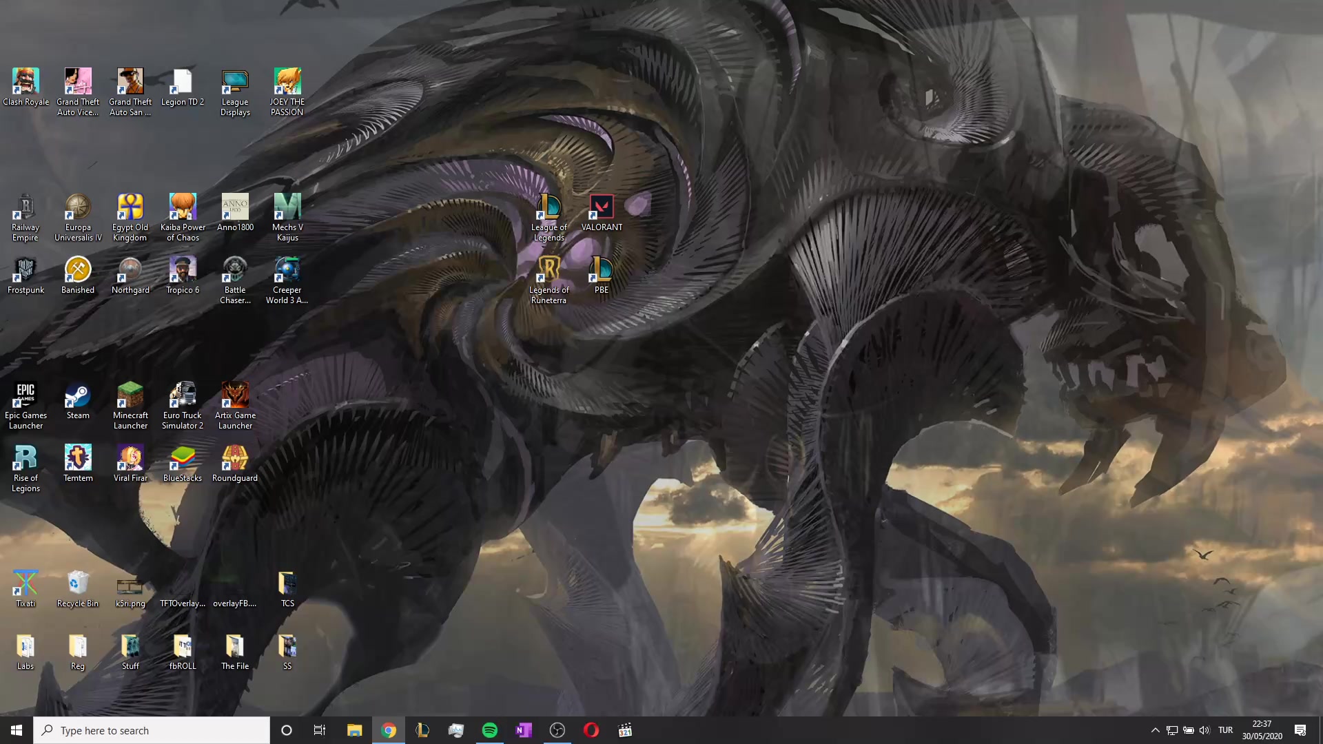
Task: Select the League of Legends desktop icon
Action: pyautogui.click(x=549, y=218)
